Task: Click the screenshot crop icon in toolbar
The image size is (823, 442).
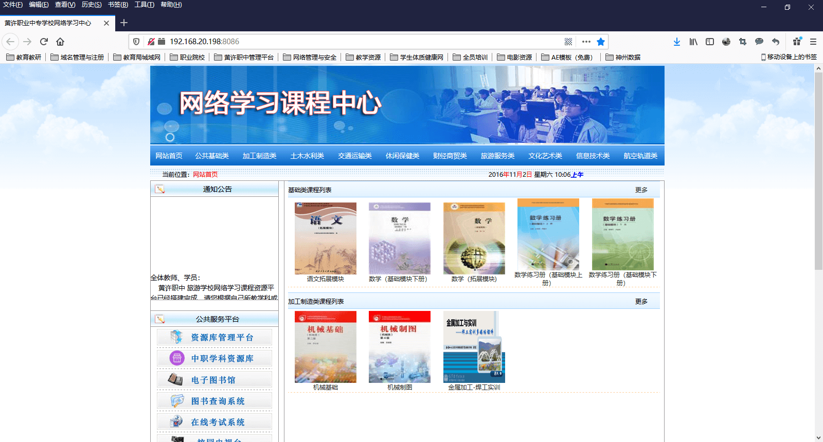Action: (x=742, y=42)
